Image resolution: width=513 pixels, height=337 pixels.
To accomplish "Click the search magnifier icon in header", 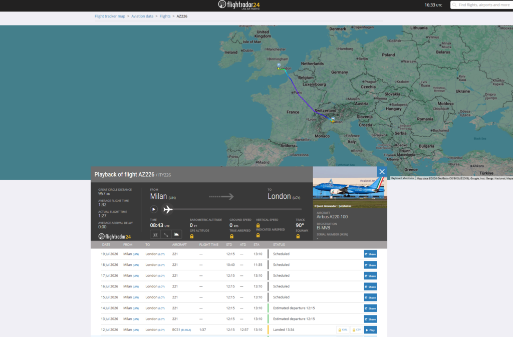I will tap(454, 5).
